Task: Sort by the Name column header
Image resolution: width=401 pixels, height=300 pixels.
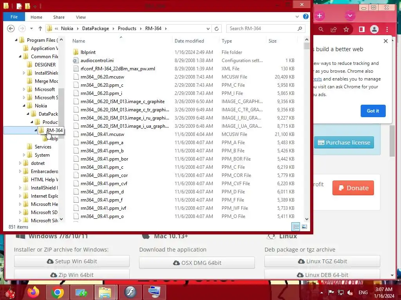Action: click(78, 41)
